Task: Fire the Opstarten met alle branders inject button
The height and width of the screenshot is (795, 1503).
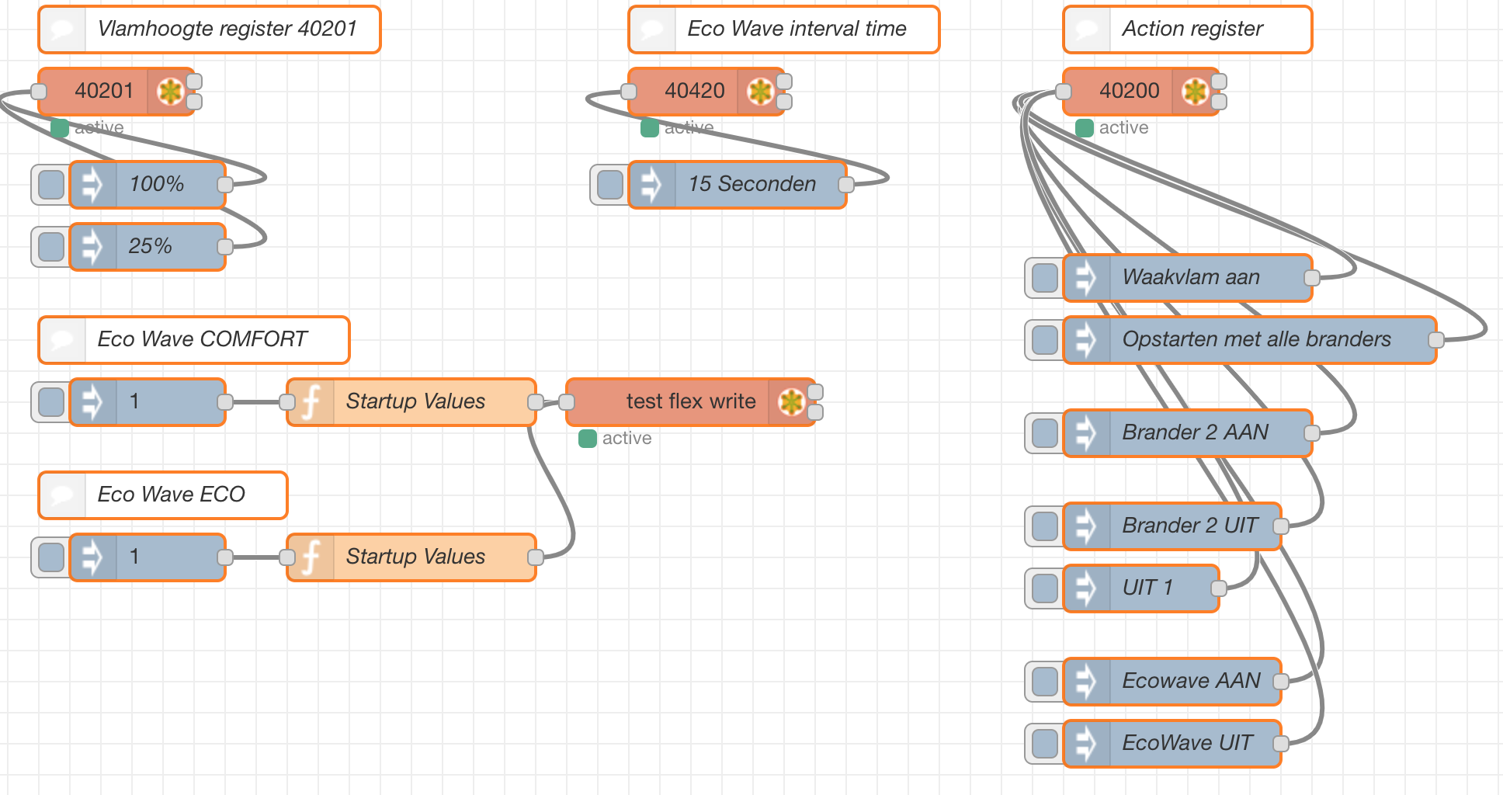Action: (1045, 340)
